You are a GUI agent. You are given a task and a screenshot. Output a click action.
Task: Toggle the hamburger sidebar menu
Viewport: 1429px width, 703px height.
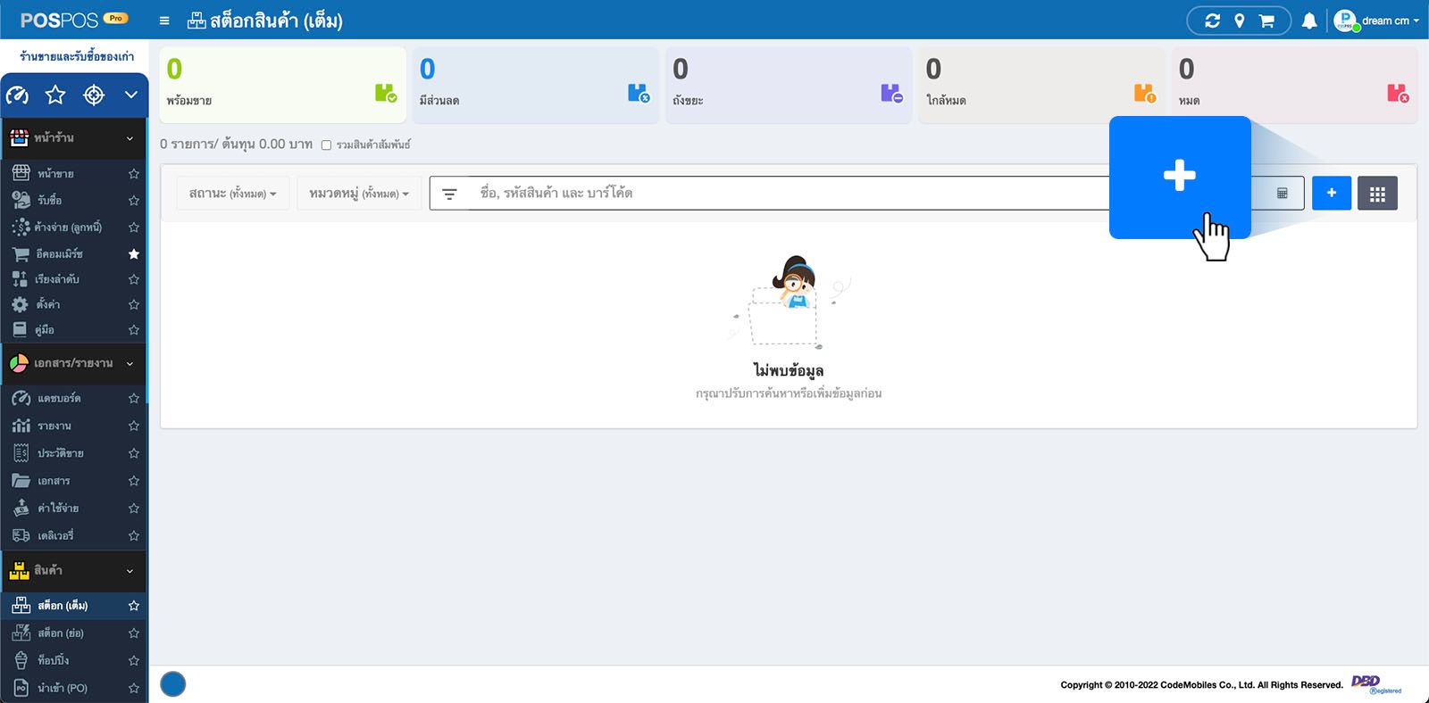click(x=164, y=21)
